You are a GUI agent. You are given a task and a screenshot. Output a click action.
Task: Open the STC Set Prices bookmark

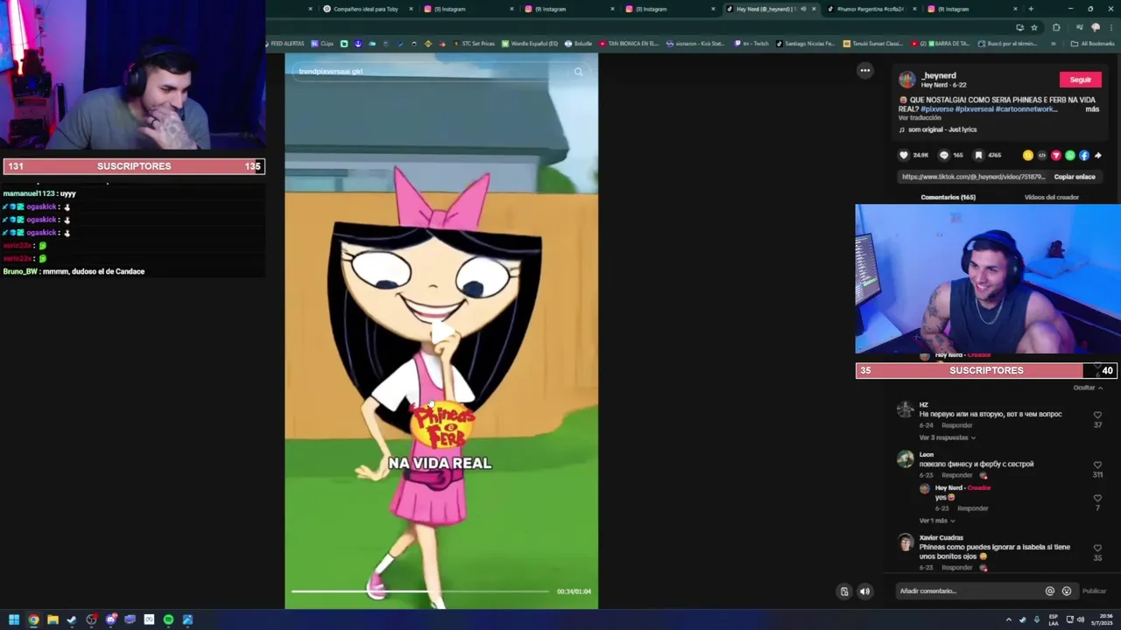(x=473, y=44)
